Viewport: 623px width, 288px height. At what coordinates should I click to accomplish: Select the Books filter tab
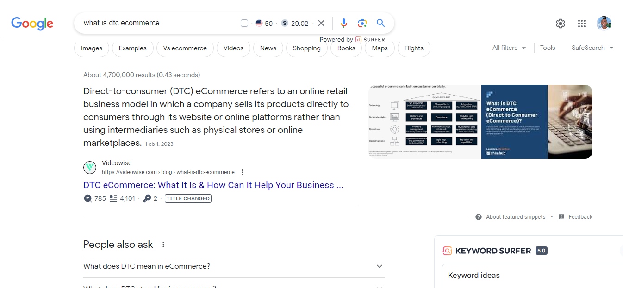point(346,48)
